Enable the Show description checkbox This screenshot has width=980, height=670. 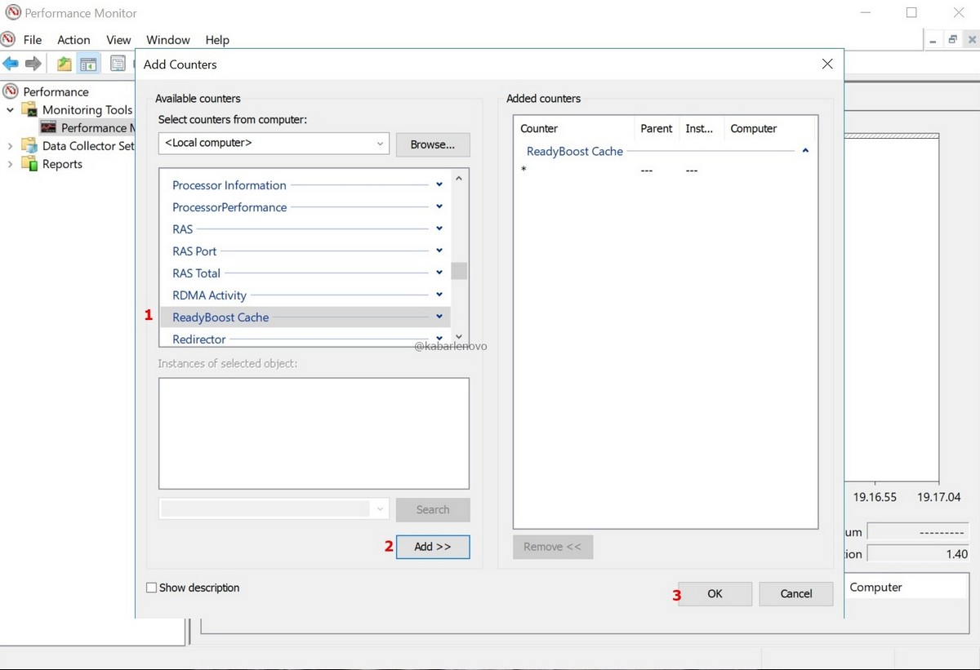point(151,588)
